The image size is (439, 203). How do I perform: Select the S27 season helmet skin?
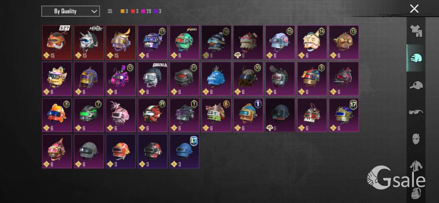click(x=57, y=42)
